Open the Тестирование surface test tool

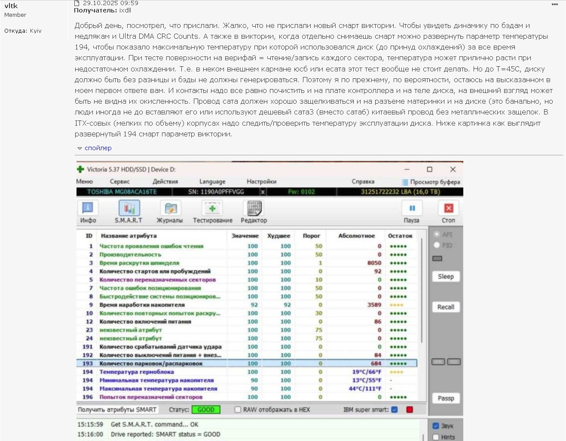(212, 212)
